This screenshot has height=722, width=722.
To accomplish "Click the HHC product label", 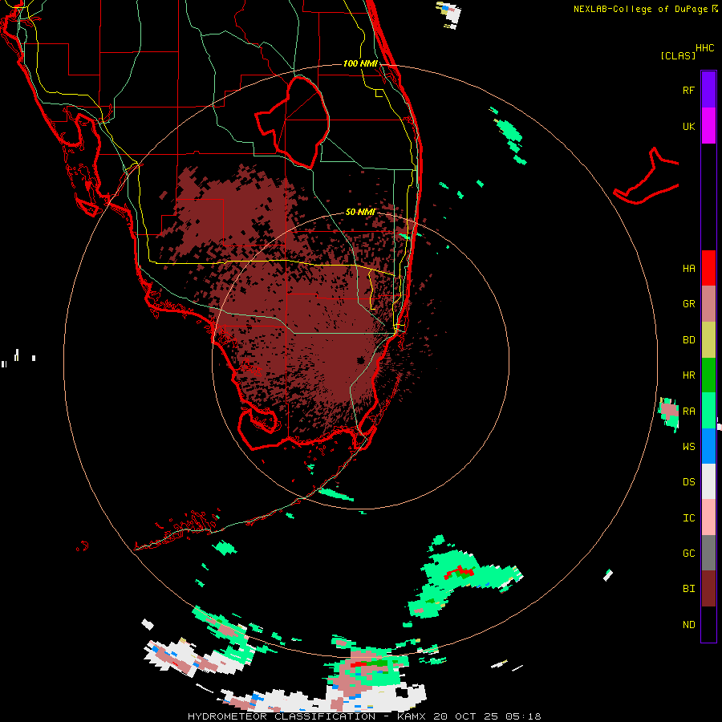I will coord(704,48).
